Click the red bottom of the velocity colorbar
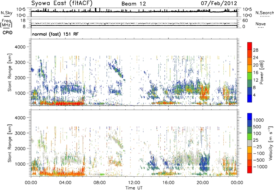 (x=250, y=170)
